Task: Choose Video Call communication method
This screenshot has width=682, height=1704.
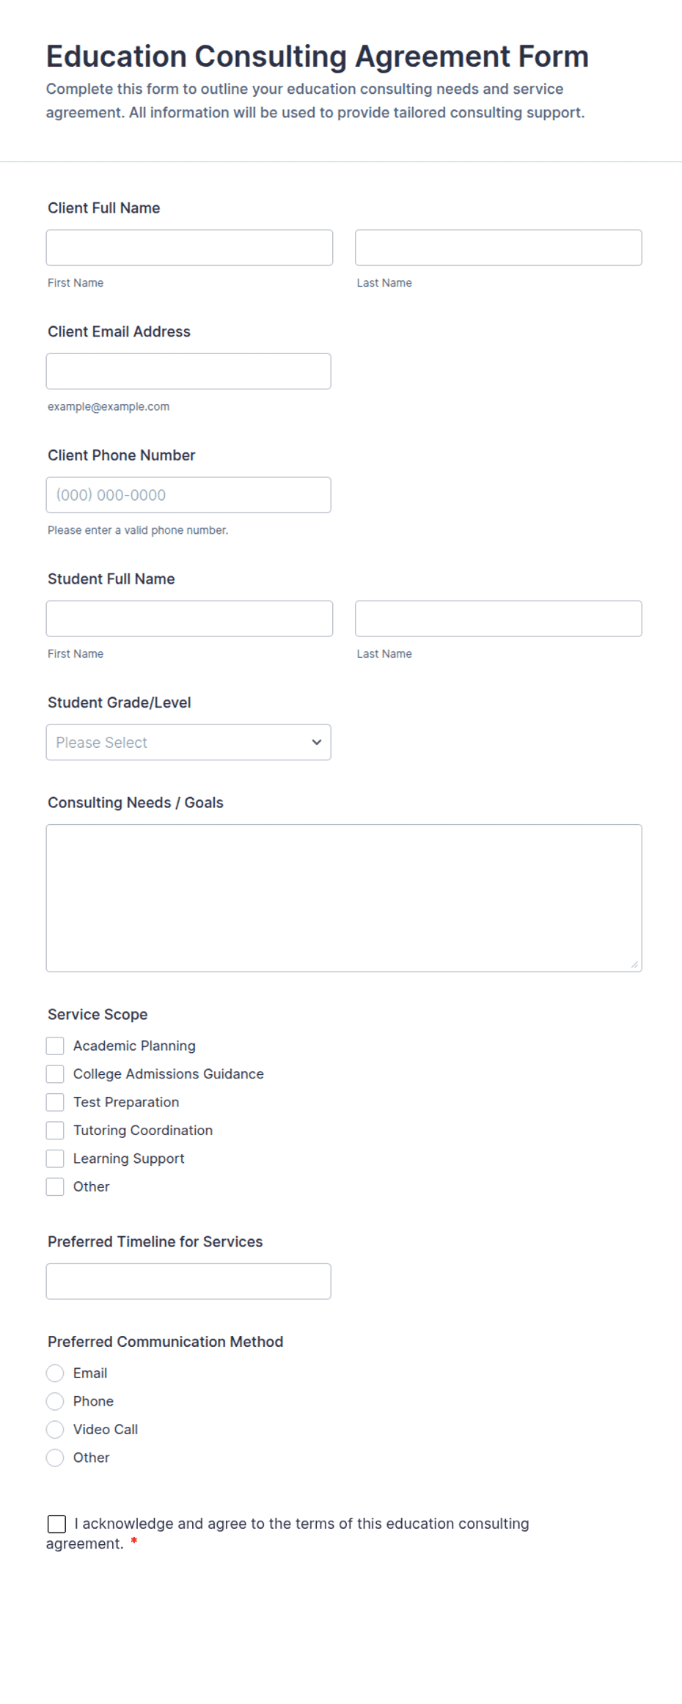Action: tap(55, 1430)
